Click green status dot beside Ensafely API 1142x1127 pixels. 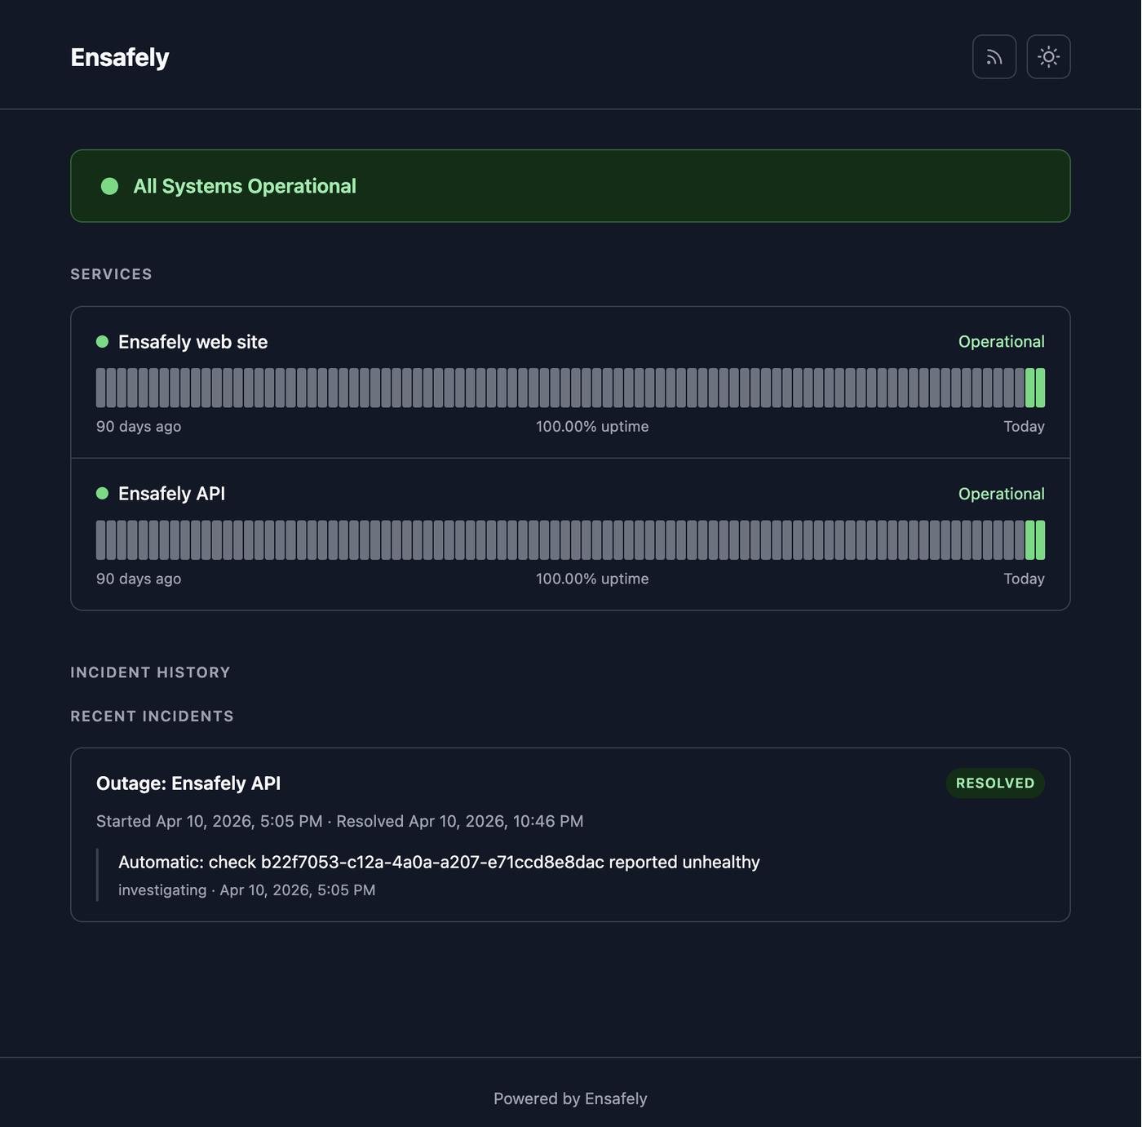[102, 494]
